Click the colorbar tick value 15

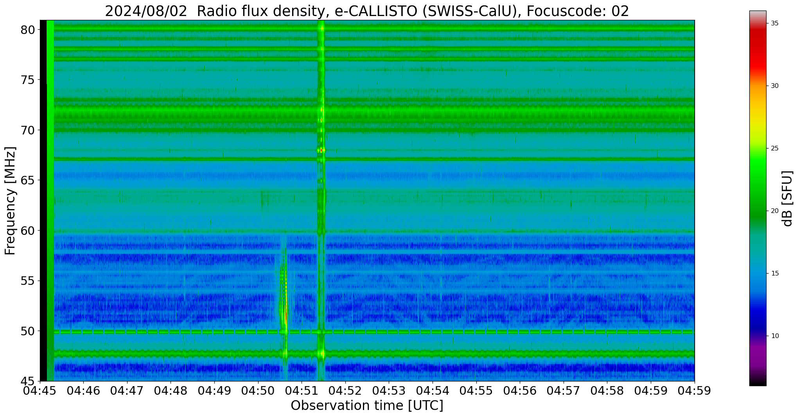coord(775,274)
